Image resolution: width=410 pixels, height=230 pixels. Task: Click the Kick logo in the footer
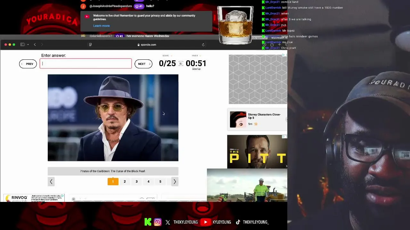point(148,222)
